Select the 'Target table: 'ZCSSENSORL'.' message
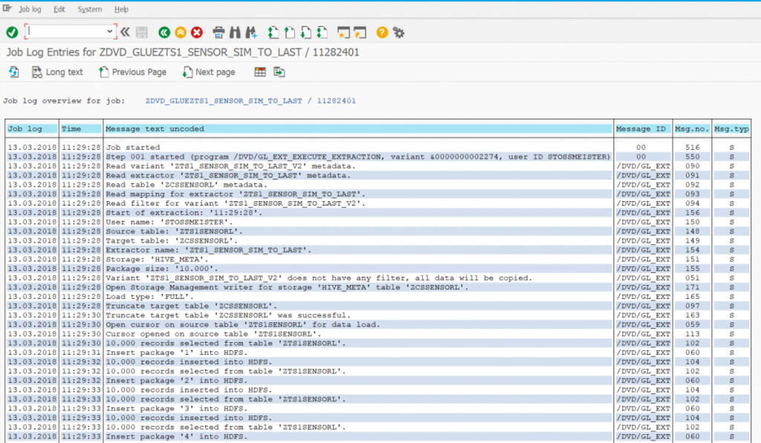 coord(172,240)
